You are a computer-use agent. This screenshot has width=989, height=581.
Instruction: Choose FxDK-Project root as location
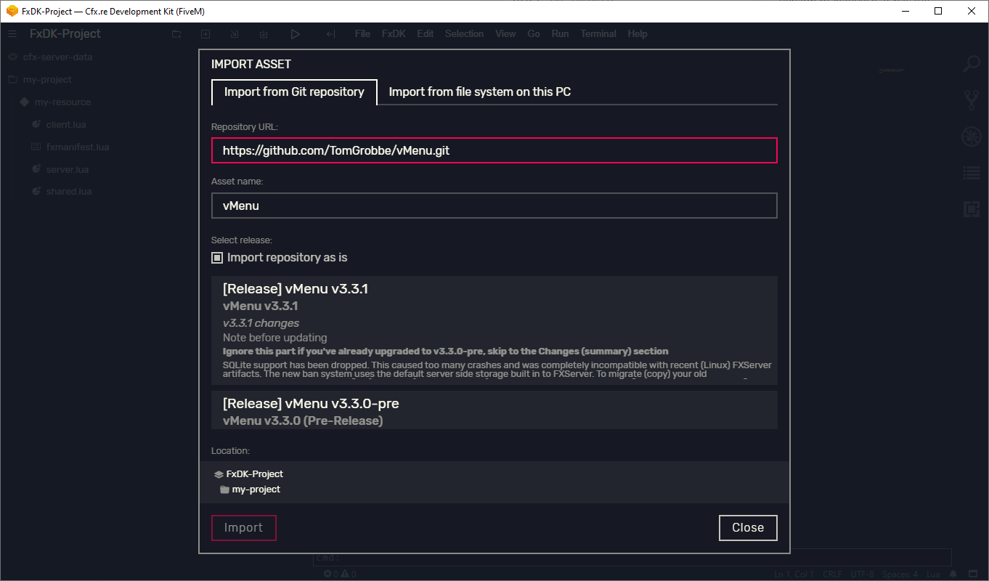coord(254,474)
